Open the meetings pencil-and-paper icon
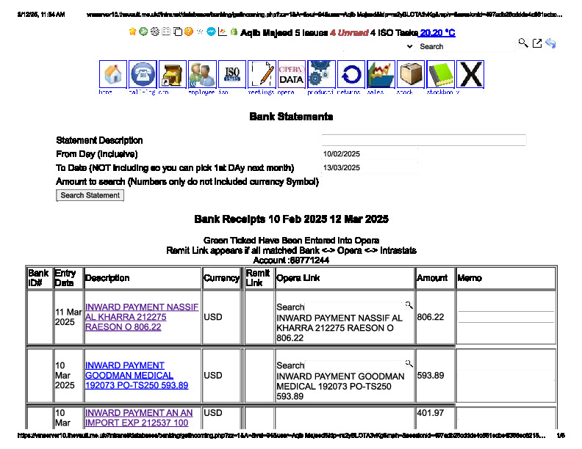This screenshot has height=449, width=582. [262, 75]
